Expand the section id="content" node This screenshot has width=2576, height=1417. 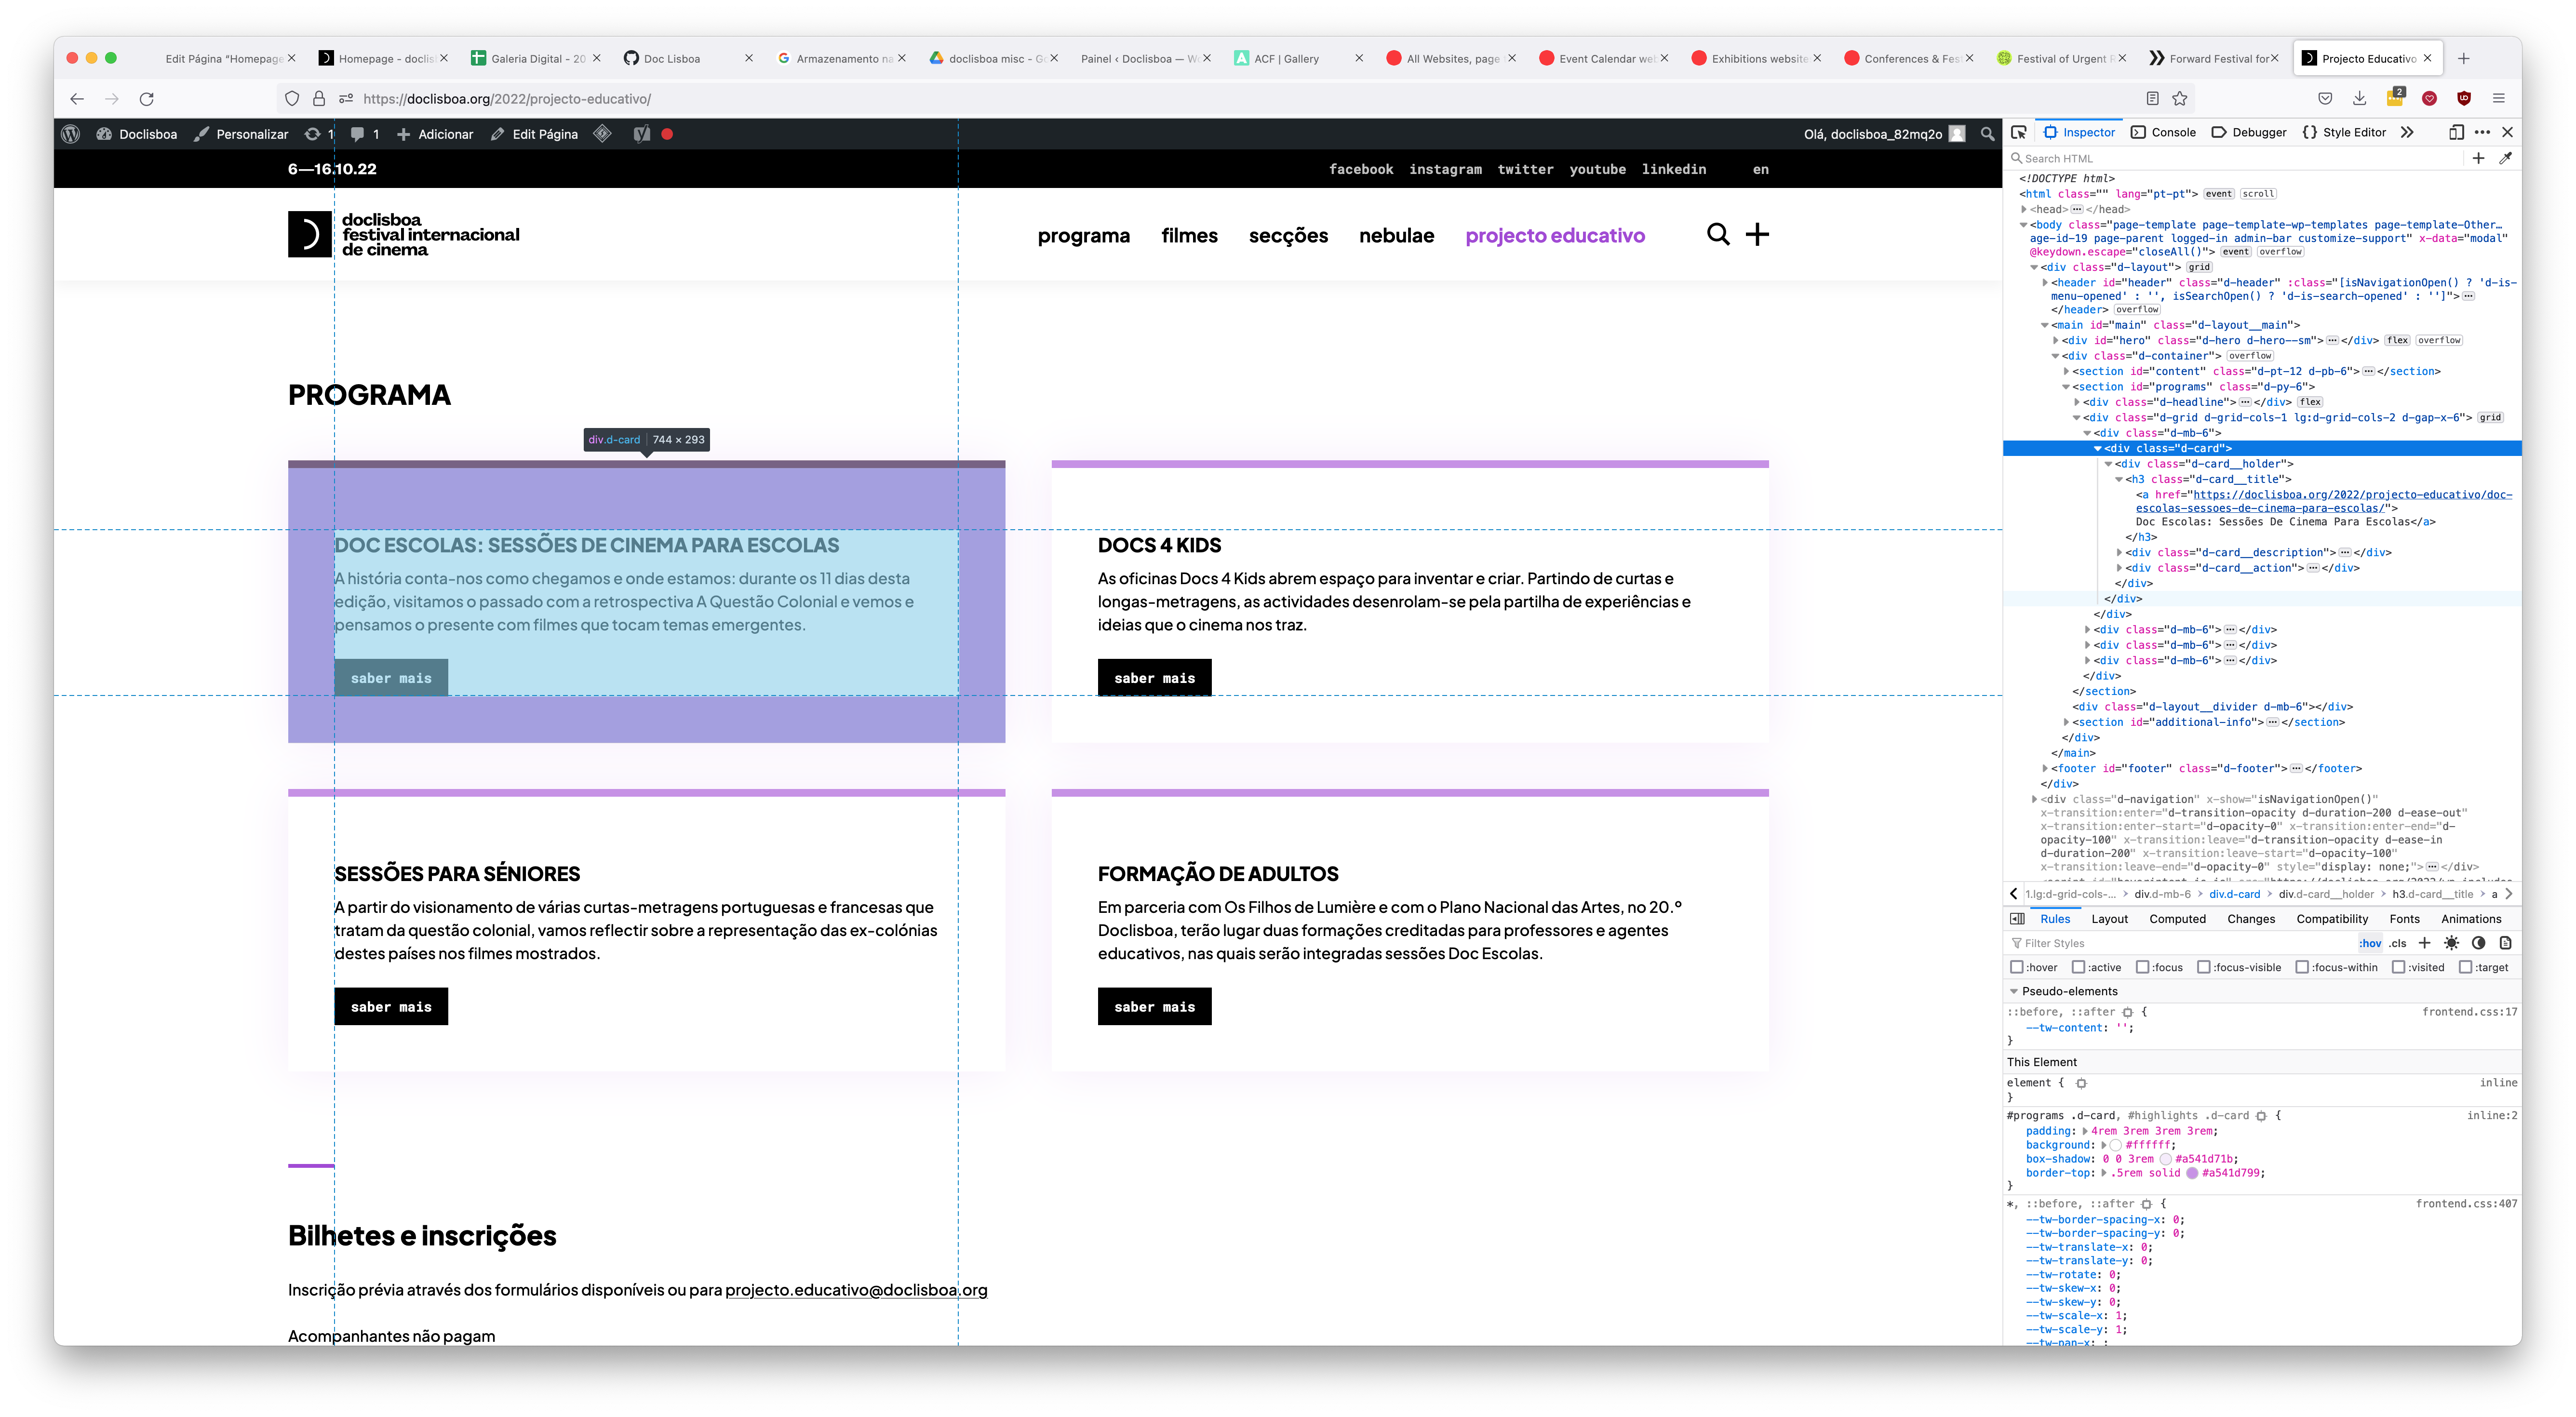2066,371
